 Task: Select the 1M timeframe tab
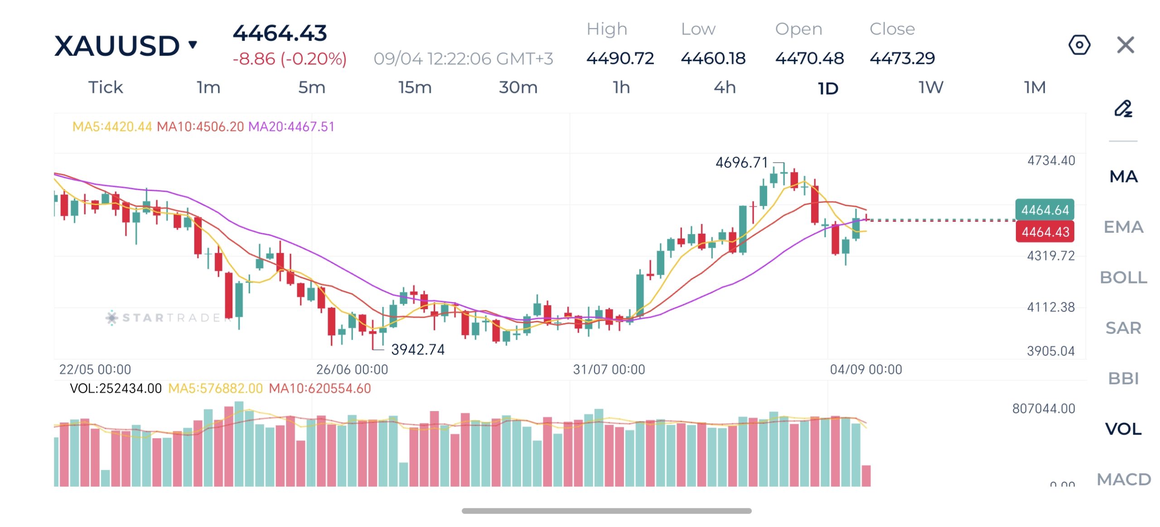pos(1034,87)
